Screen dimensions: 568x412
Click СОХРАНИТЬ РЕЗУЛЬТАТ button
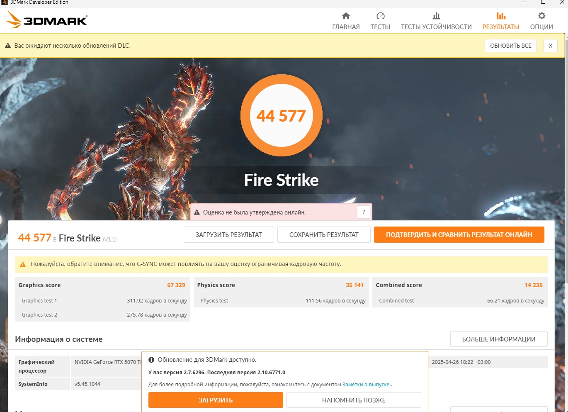click(324, 234)
